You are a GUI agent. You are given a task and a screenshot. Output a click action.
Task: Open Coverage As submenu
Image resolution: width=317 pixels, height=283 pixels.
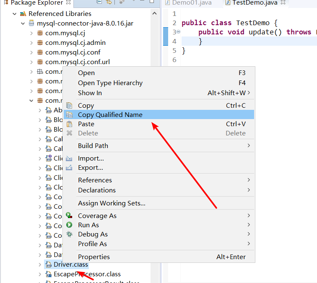(159, 215)
